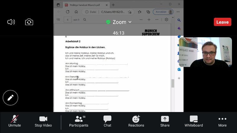Toggle the PDF table of contents
237x133 pixels.
click(x=58, y=20)
